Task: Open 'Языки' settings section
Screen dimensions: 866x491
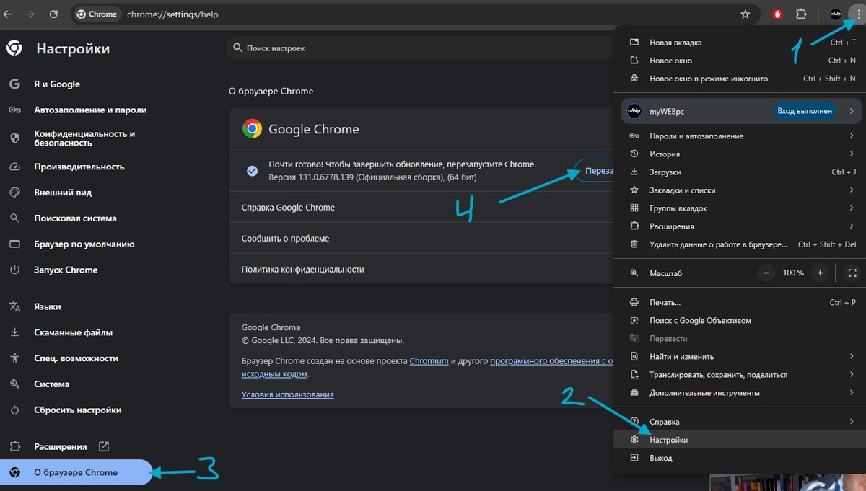Action: coord(76,307)
